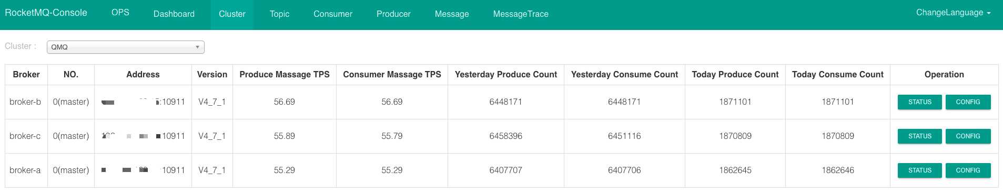Navigate to the Message tab
This screenshot has height=192, width=1003.
tap(452, 14)
